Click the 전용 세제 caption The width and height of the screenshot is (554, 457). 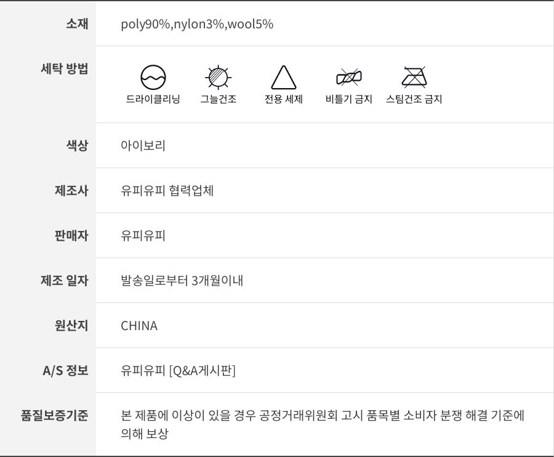tap(284, 99)
